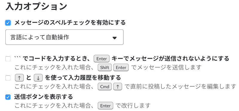Image resolution: width=239 pixels, height=111 pixels.
Task: Click the up arrow key badge before と
Action: pyautogui.click(x=19, y=78)
